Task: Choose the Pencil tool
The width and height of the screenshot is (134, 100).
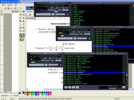Action: pyautogui.click(x=20, y=18)
